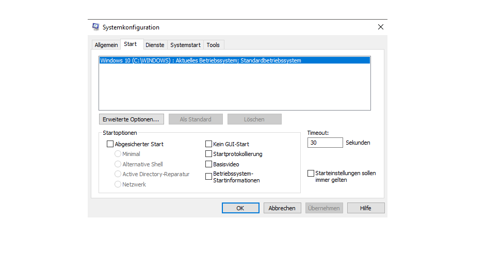Open the Dienste tab
502x265 pixels.
(155, 45)
